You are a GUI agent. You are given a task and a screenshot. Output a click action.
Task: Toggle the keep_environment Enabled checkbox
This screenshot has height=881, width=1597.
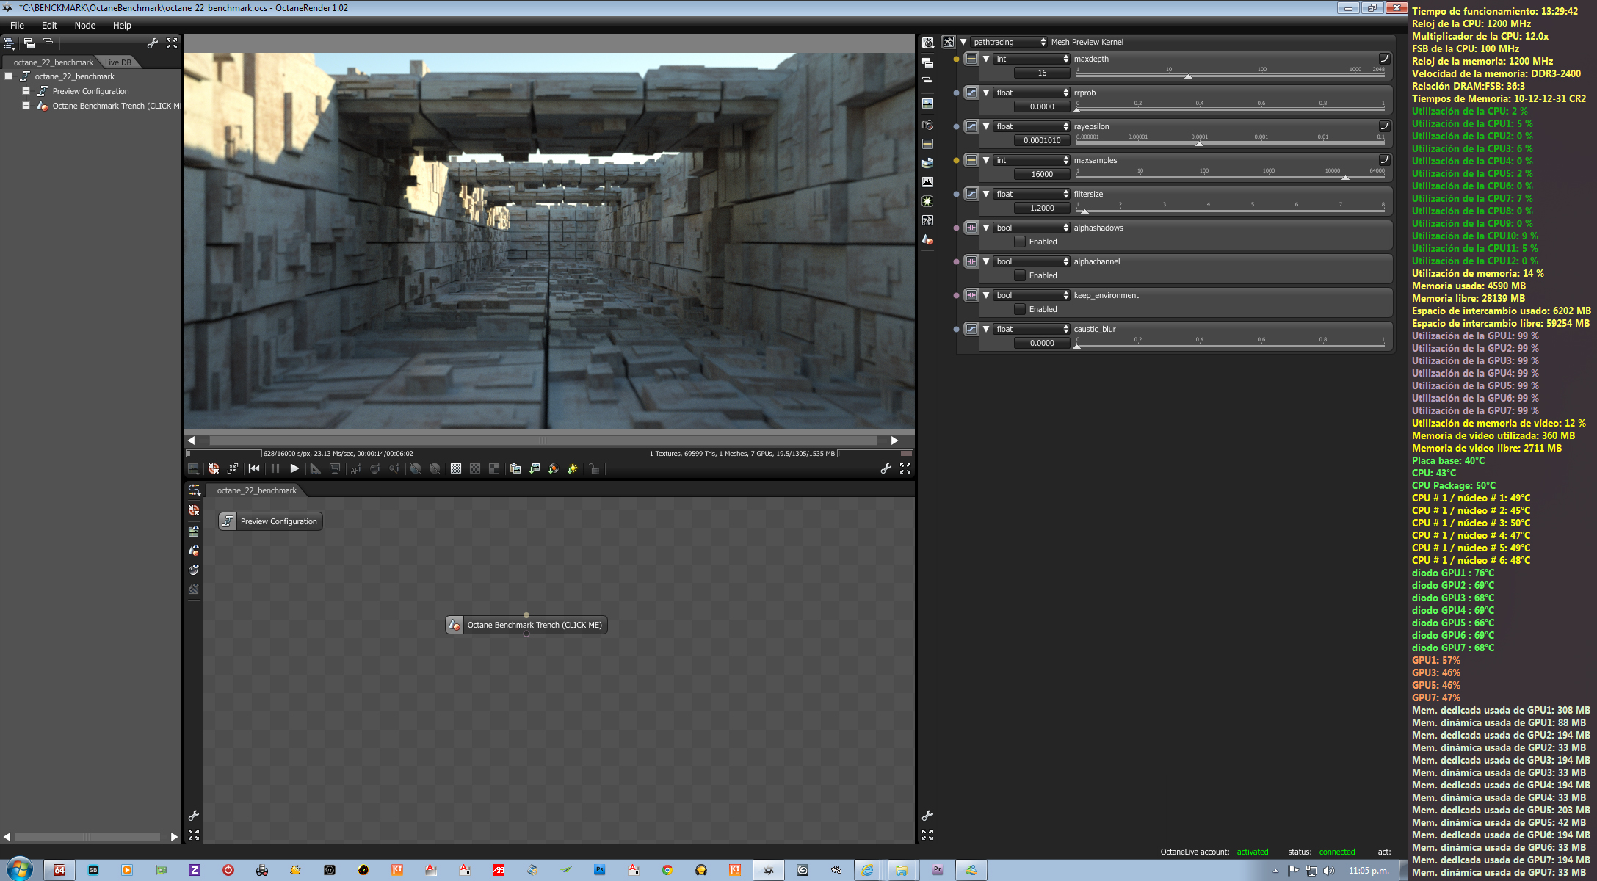point(1020,309)
